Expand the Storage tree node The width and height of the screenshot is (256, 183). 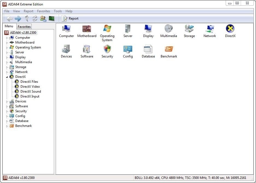(x=7, y=67)
